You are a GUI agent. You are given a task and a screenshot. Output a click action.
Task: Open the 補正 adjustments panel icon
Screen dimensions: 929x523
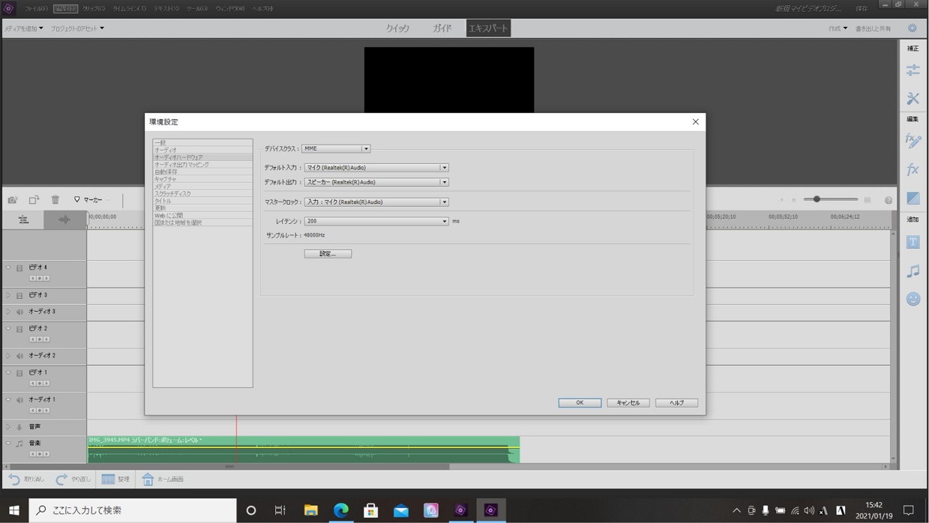[x=913, y=70]
